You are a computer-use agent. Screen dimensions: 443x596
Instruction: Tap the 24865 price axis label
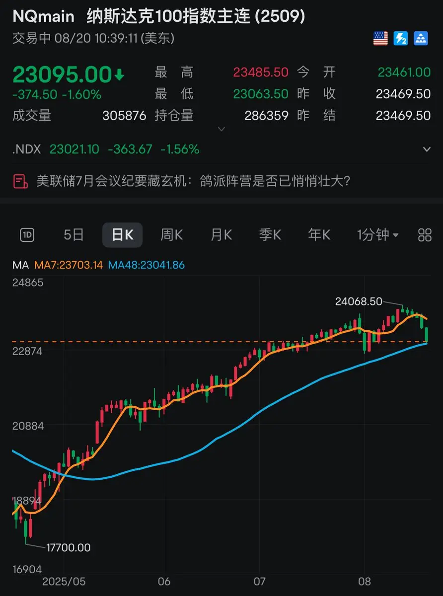[x=27, y=283]
